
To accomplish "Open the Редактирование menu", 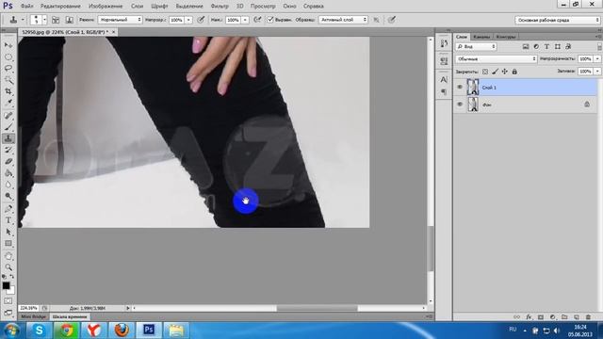I will pyautogui.click(x=60, y=7).
